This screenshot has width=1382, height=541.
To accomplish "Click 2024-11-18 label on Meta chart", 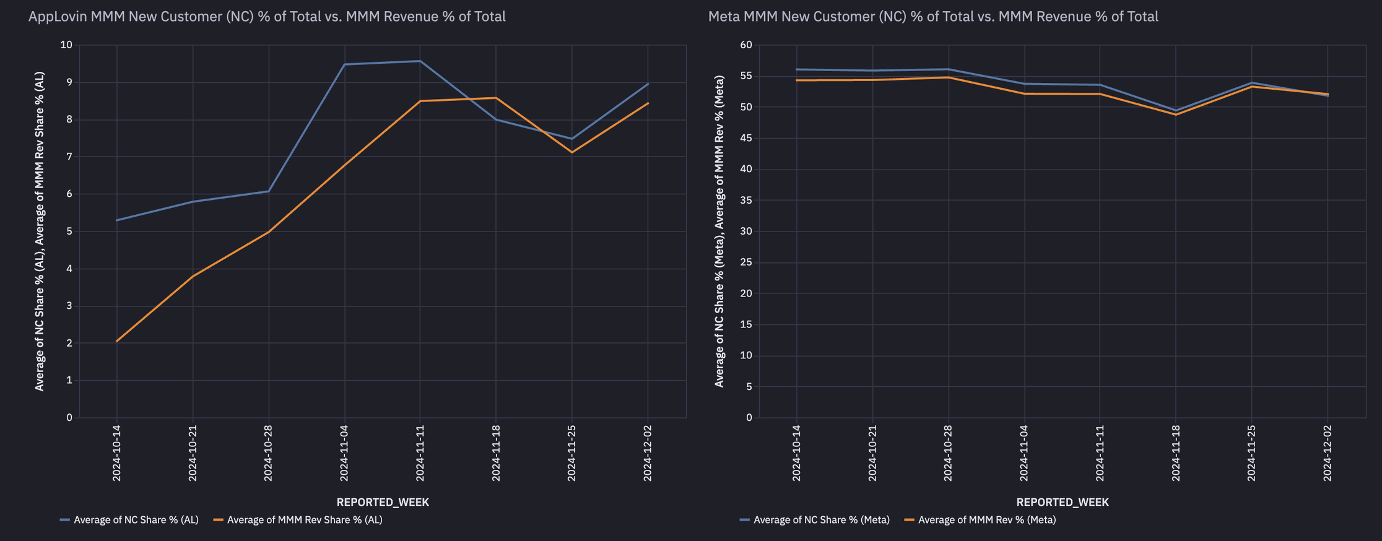I will coord(1176,453).
